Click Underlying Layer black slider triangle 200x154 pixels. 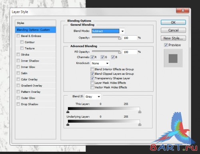pyautogui.click(x=68, y=124)
